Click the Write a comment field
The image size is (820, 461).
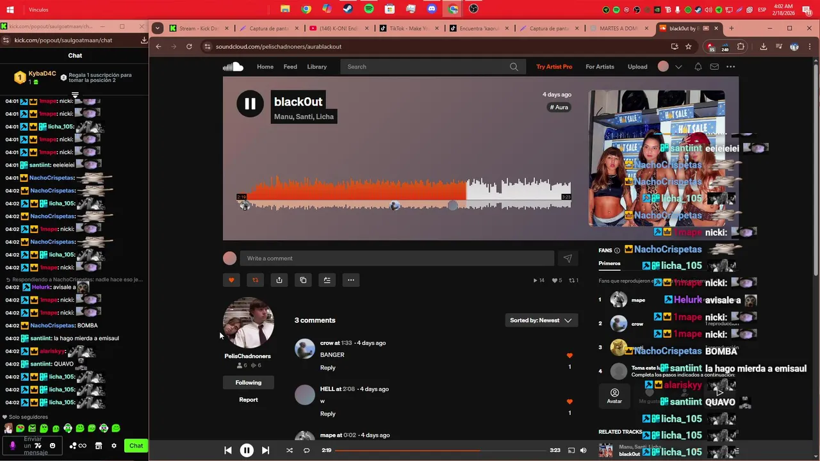(x=397, y=258)
